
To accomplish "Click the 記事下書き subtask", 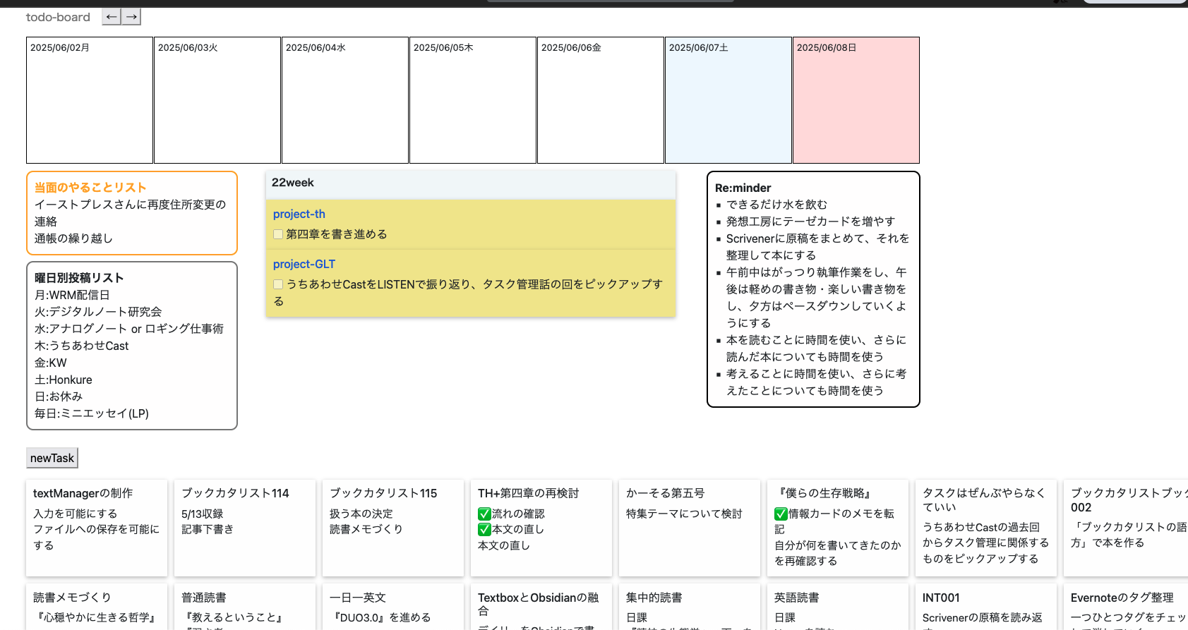I will (208, 529).
